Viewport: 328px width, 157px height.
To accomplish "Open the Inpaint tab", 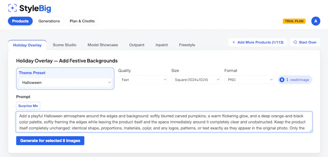I will [x=162, y=45].
